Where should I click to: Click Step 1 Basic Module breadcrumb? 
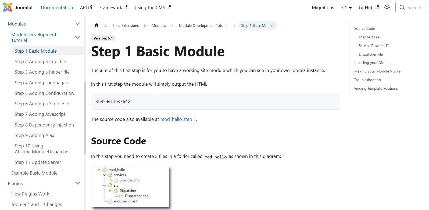click(x=258, y=26)
